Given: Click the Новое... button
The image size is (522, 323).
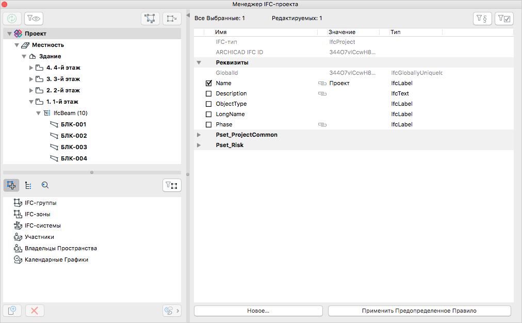Looking at the screenshot, I should [x=258, y=311].
